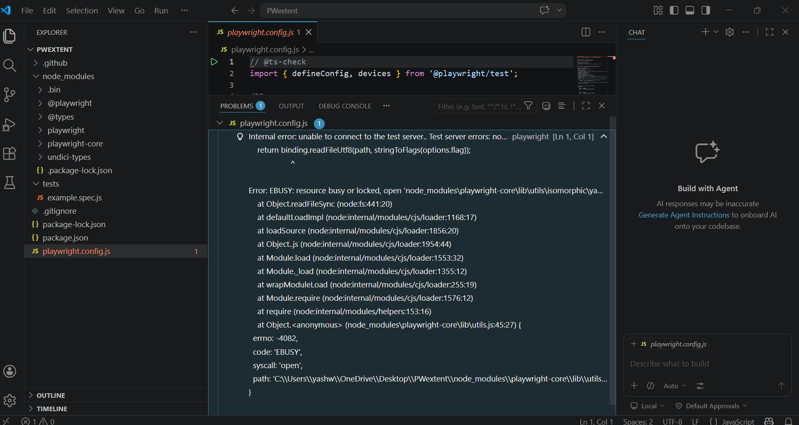Click the PWextent command center search box

(397, 10)
